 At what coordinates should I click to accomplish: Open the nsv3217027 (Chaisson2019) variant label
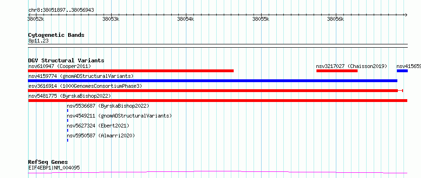(x=351, y=66)
